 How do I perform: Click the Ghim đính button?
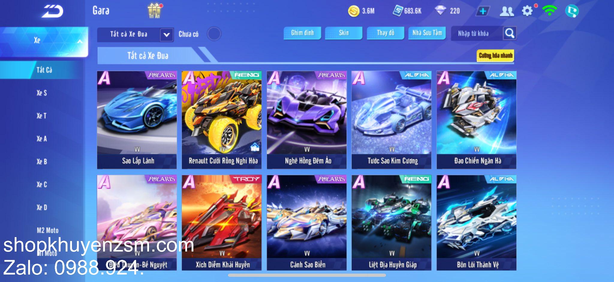302,33
